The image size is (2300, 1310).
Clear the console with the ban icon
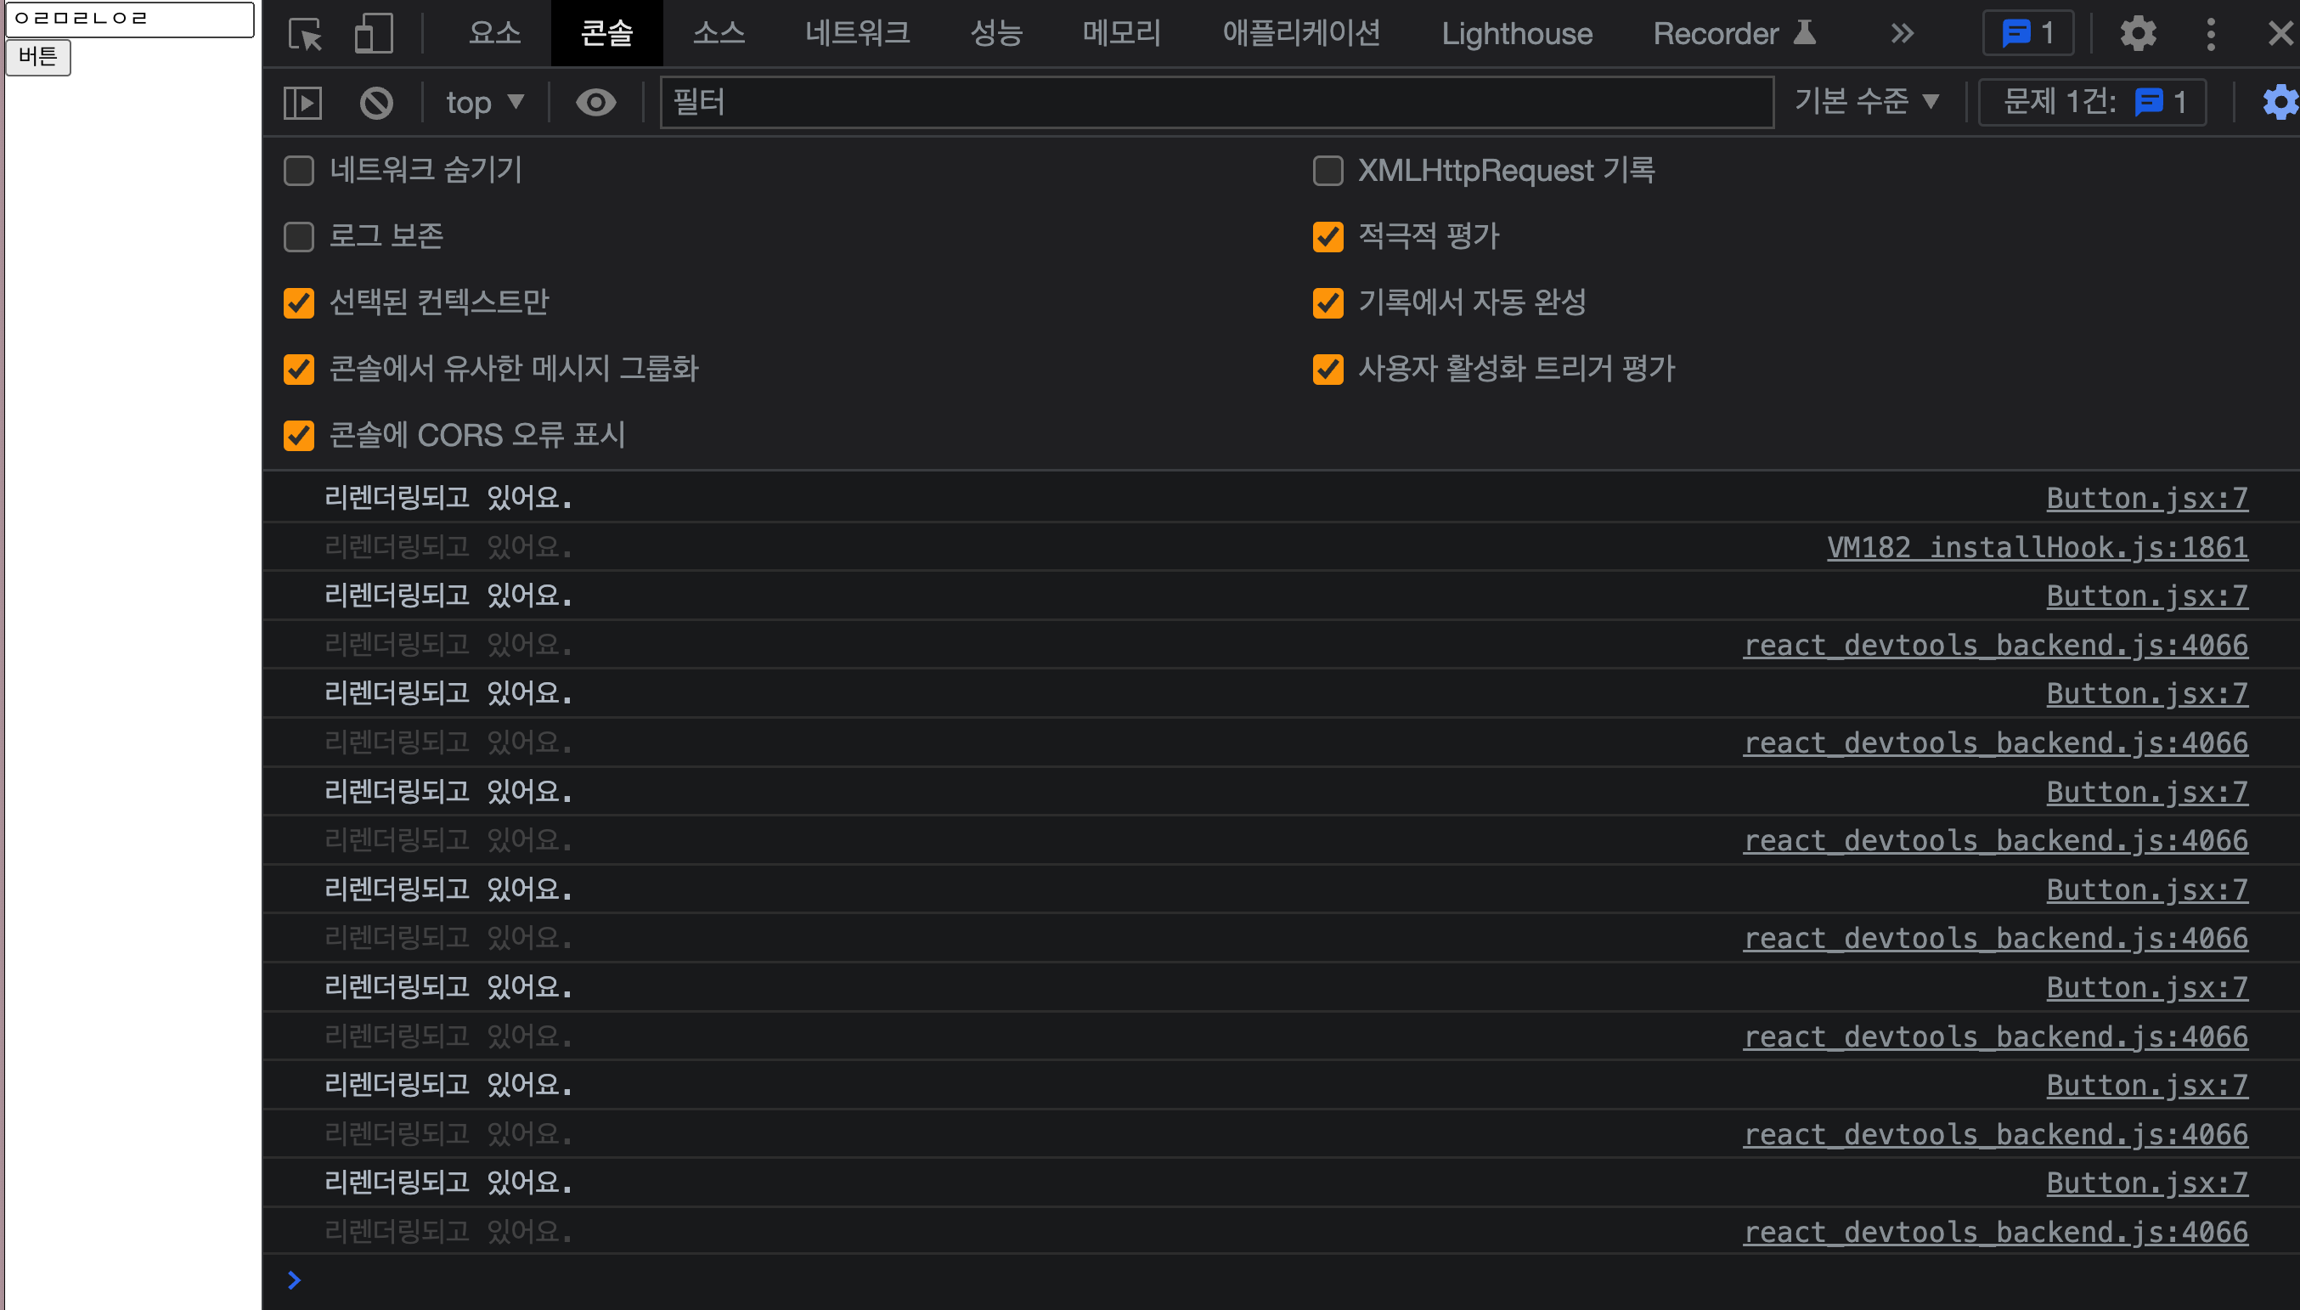click(x=376, y=103)
